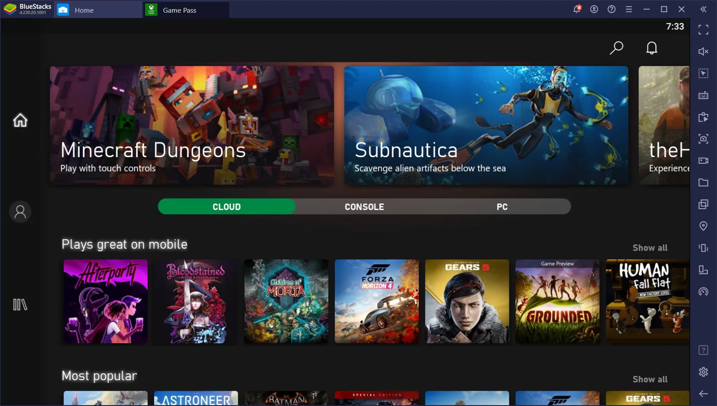Click the shake device icon
Screen dimensions: 717x406
point(703,248)
